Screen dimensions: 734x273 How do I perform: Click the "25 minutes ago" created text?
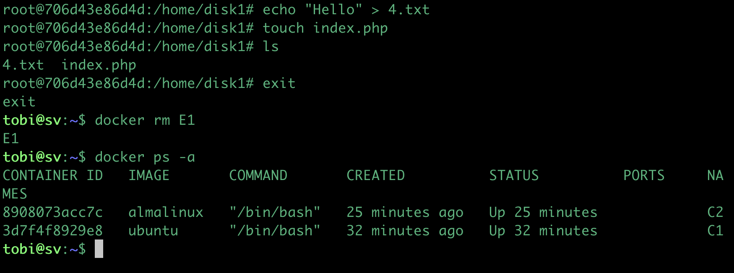coord(405,212)
